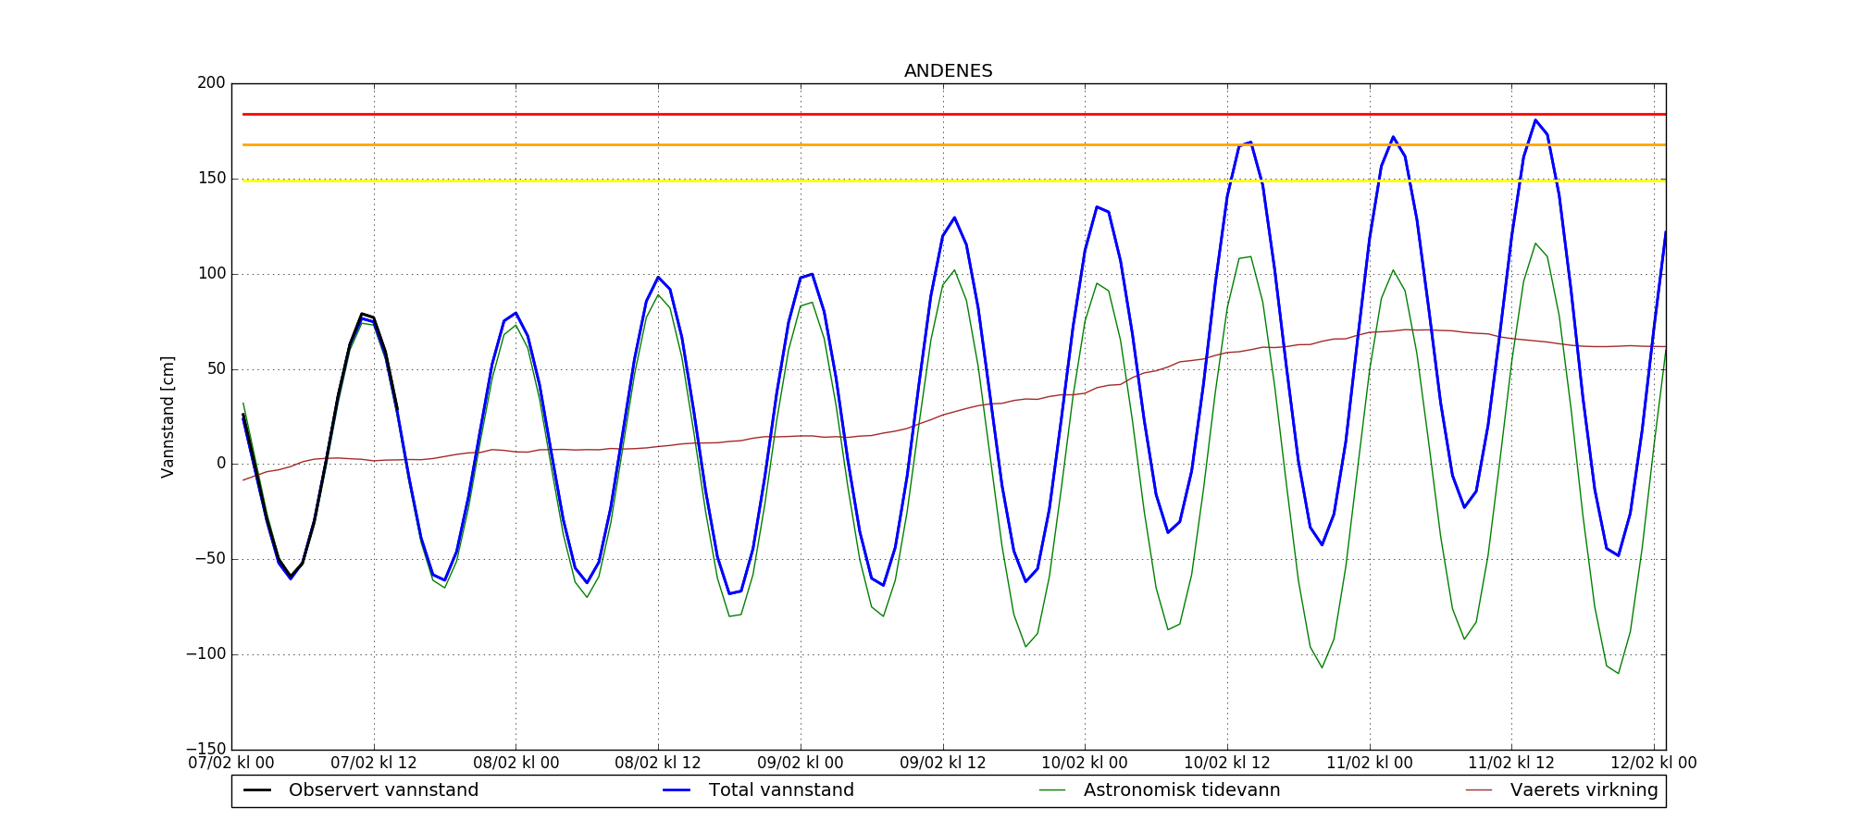Click the y-axis tick value −50
The width and height of the screenshot is (1851, 833).
[208, 559]
